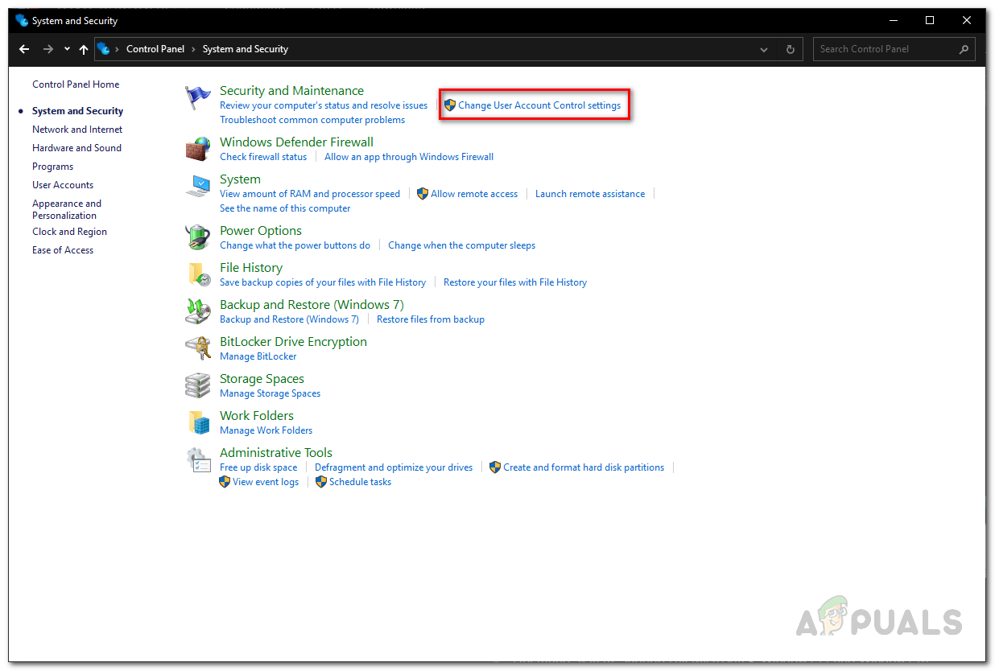Image resolution: width=995 pixels, height=671 pixels.
Task: Click the Storage Spaces heading
Action: (x=262, y=379)
